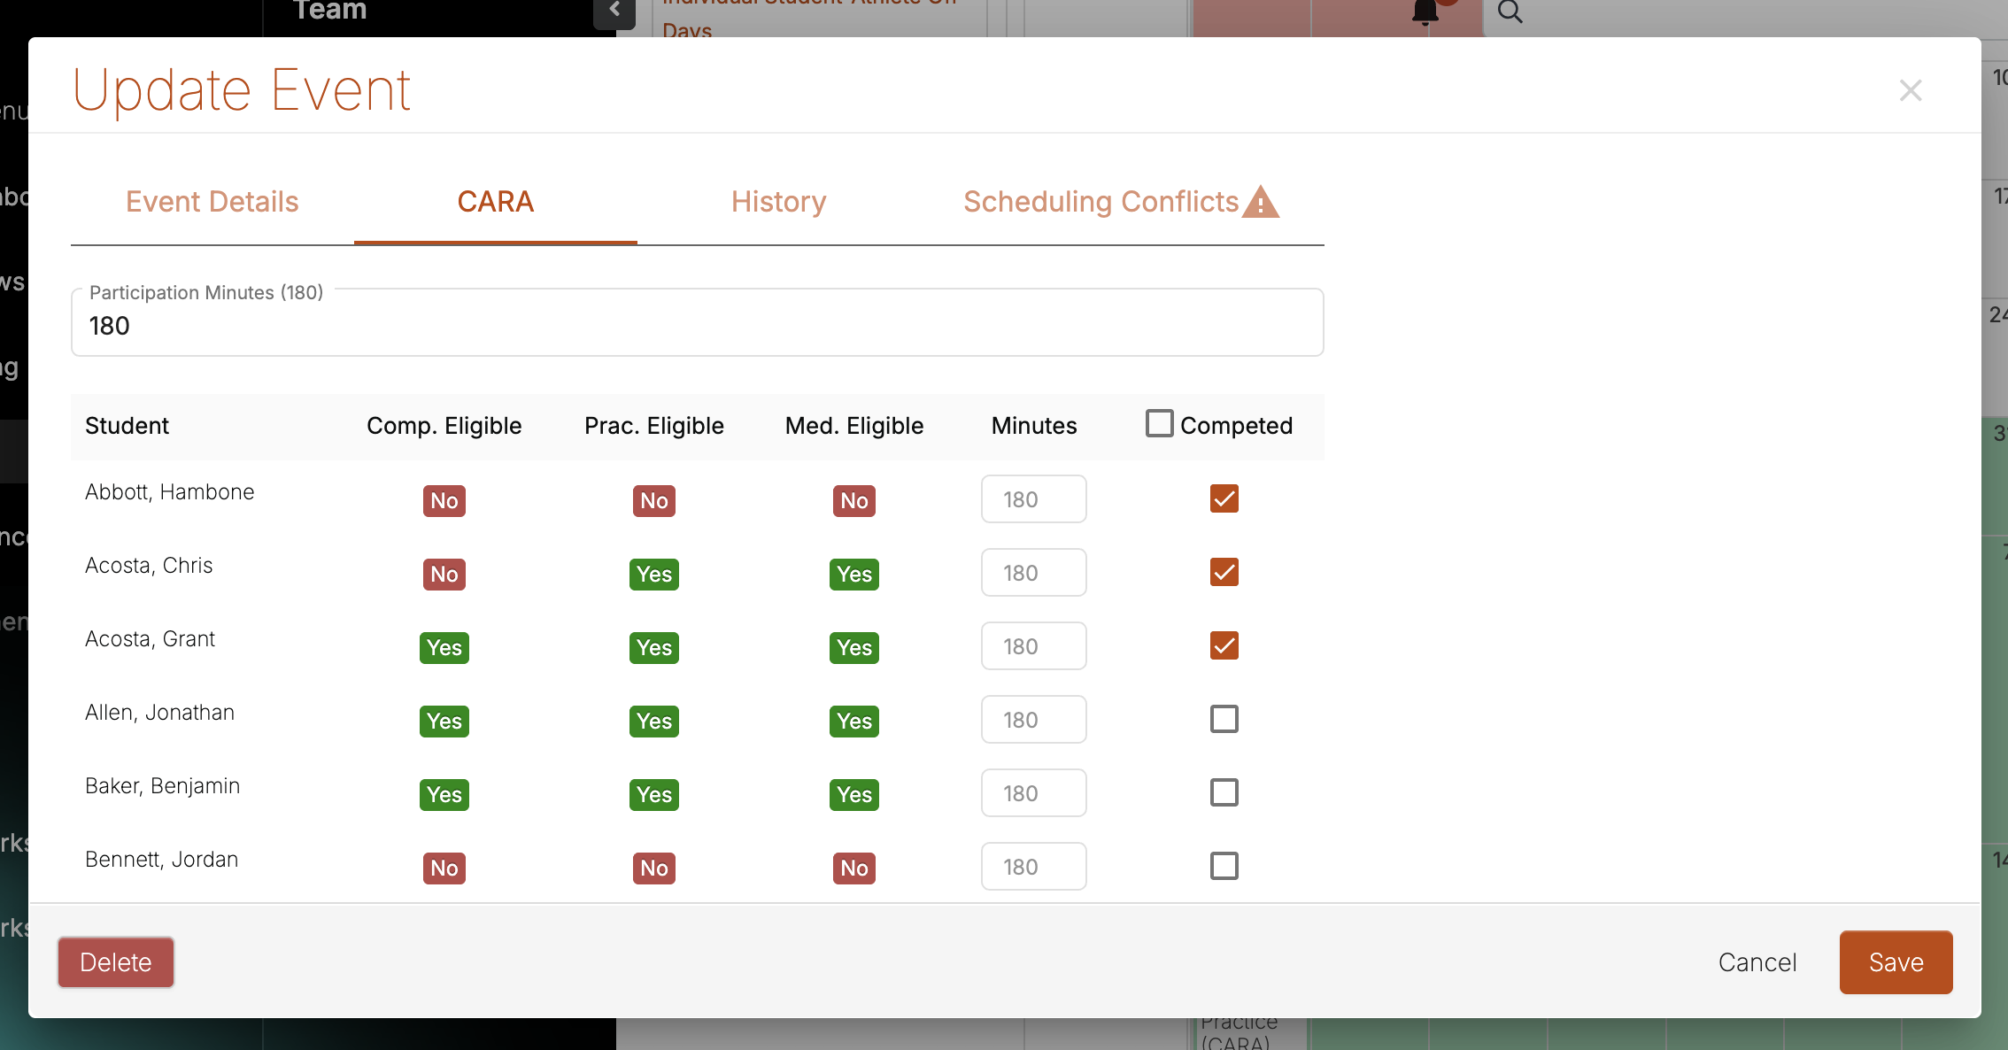Click the Minutes field for Allen, Jonathan
Image resolution: width=2008 pixels, height=1050 pixels.
pos(1033,720)
